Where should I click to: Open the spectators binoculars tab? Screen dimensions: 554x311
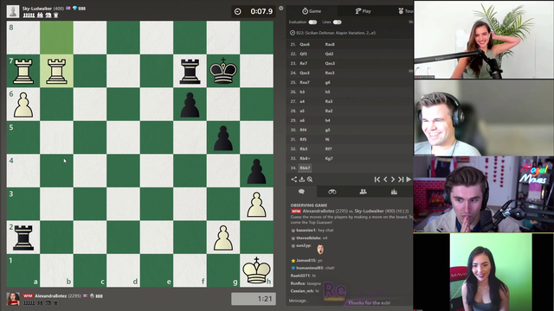(x=332, y=192)
